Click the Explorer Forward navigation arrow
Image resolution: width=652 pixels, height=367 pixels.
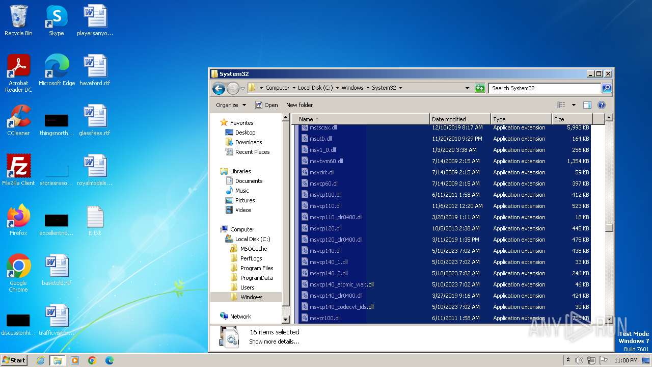click(233, 88)
